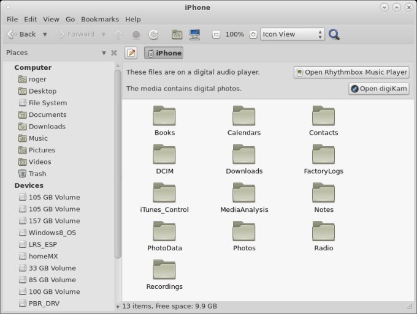This screenshot has width=417, height=314.
Task: Close the Places sidebar
Action: [x=113, y=53]
